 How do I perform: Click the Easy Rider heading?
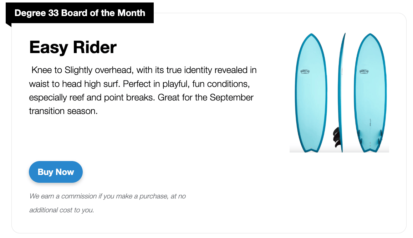tap(73, 47)
